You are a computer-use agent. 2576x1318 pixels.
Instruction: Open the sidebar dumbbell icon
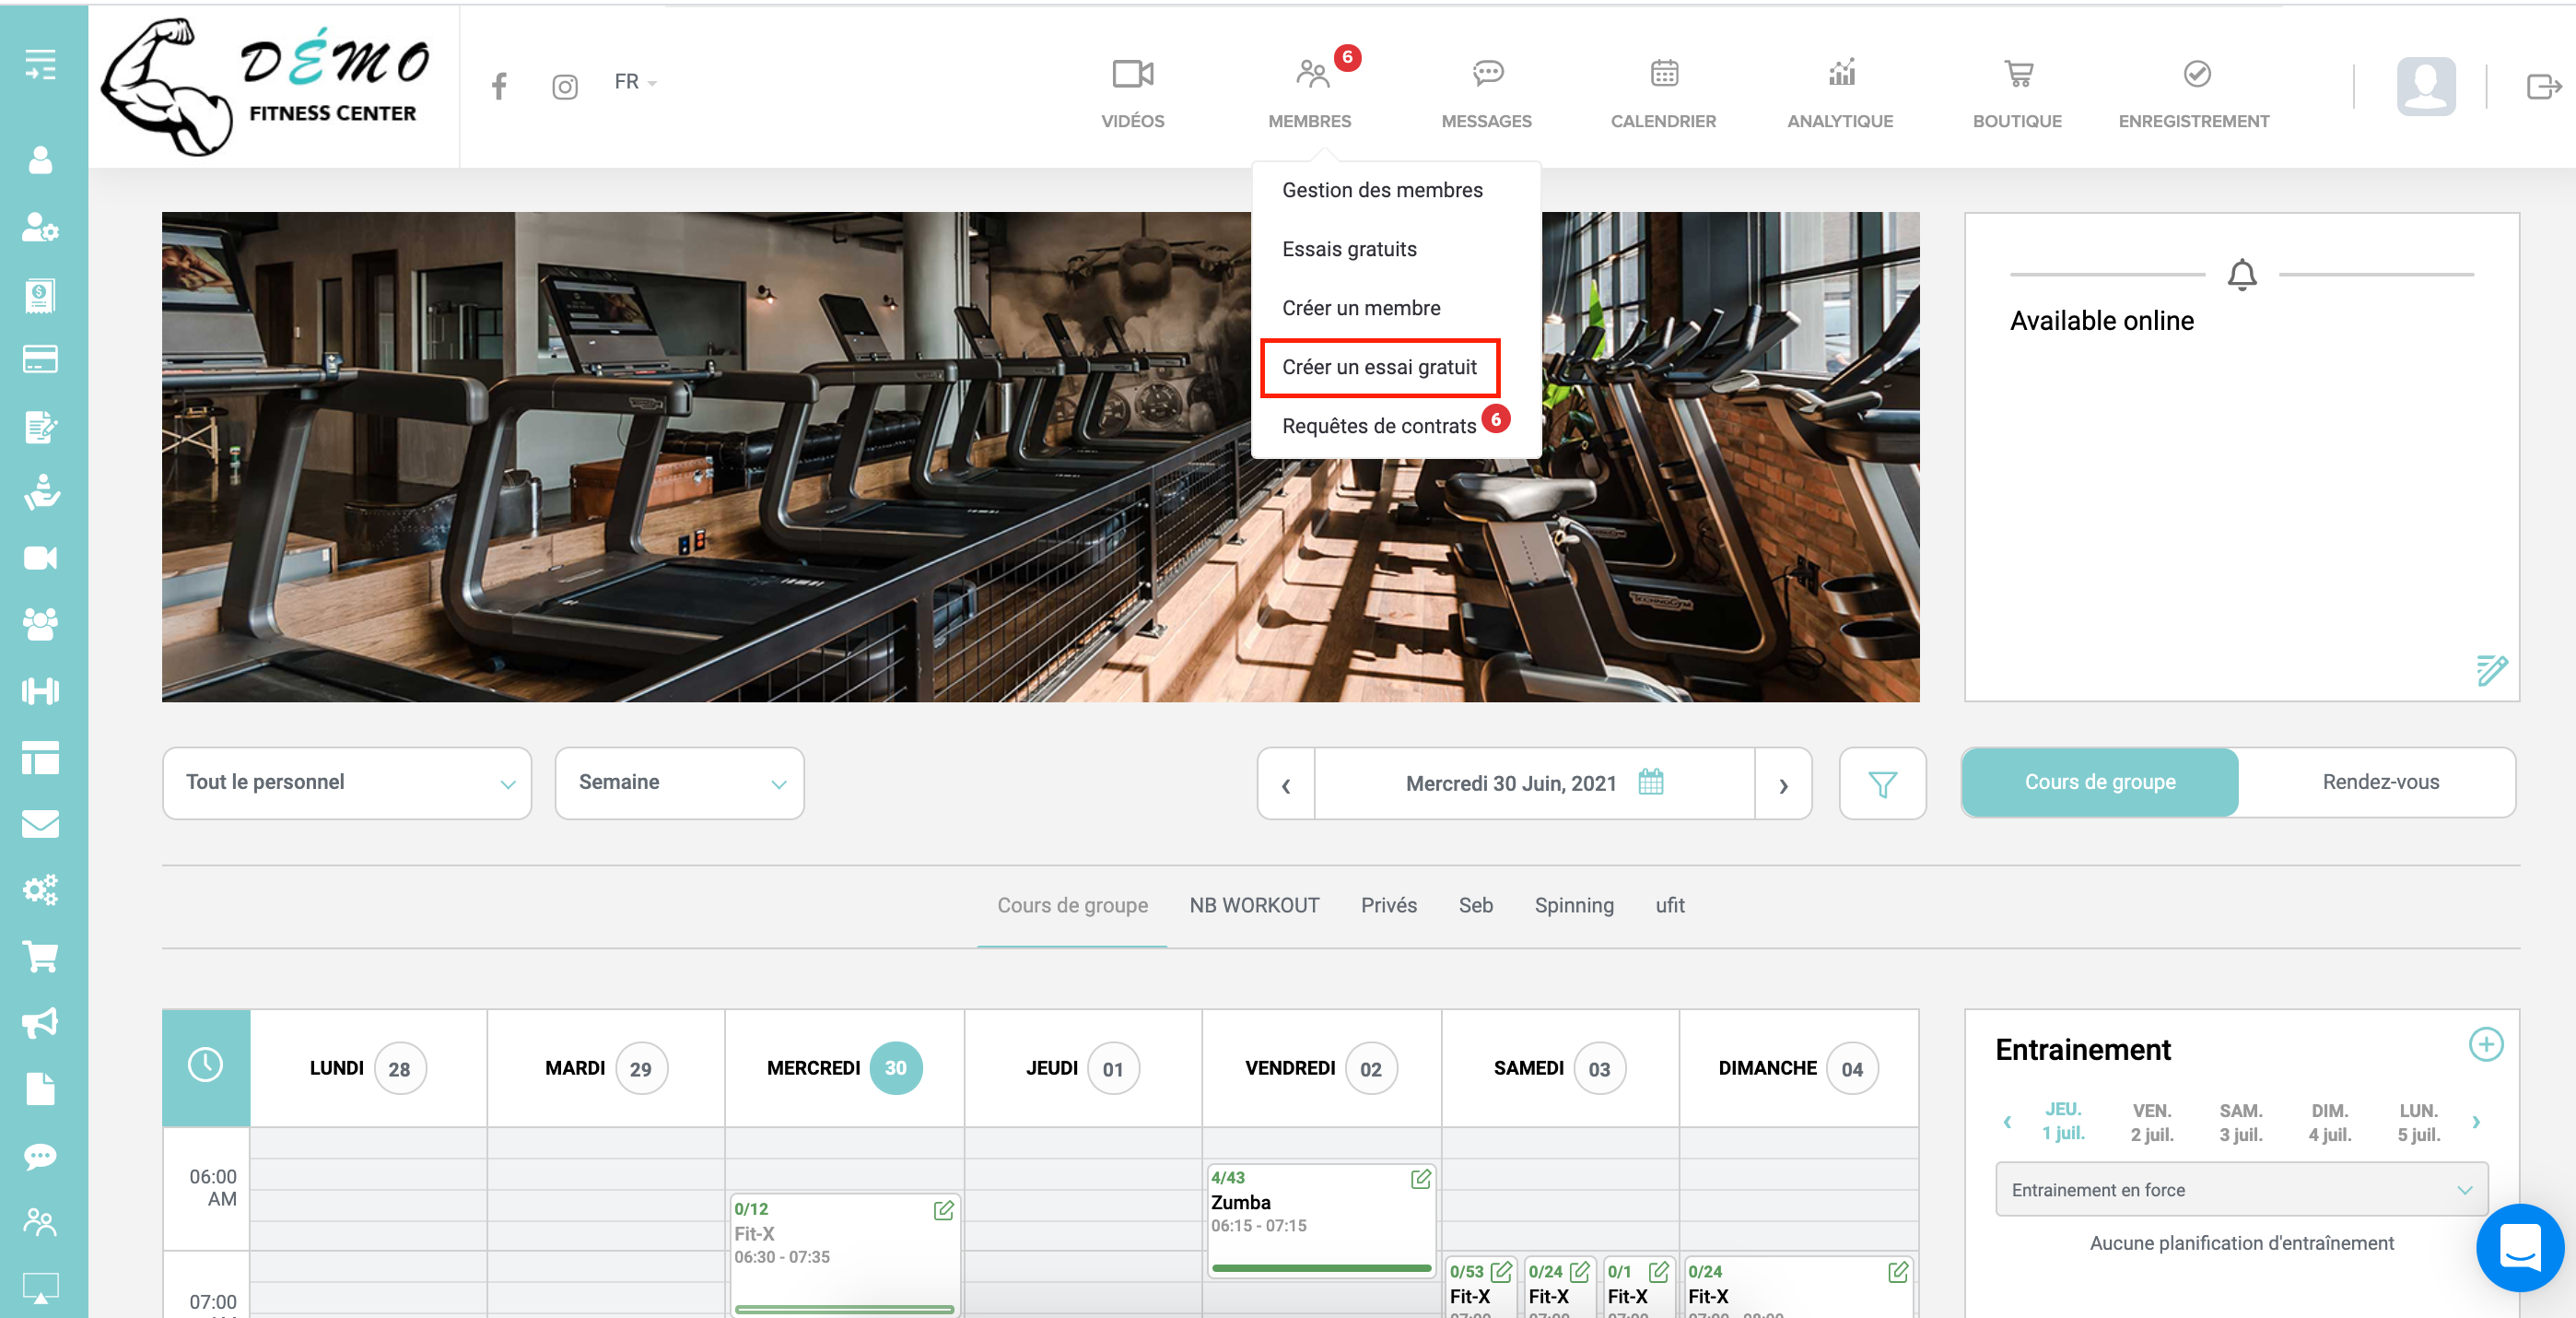pyautogui.click(x=40, y=690)
